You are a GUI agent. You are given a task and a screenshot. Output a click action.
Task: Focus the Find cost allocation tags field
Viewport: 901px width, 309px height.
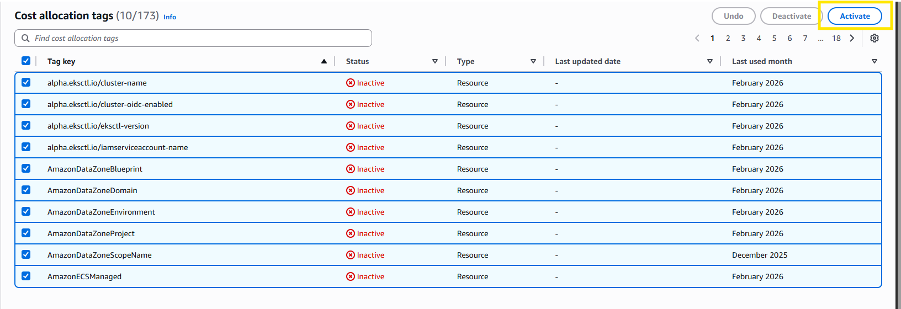(x=193, y=38)
